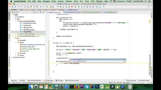The width and height of the screenshot is (161, 90).
Task: Select SingleBDay class in project tree
Action: 27,32
